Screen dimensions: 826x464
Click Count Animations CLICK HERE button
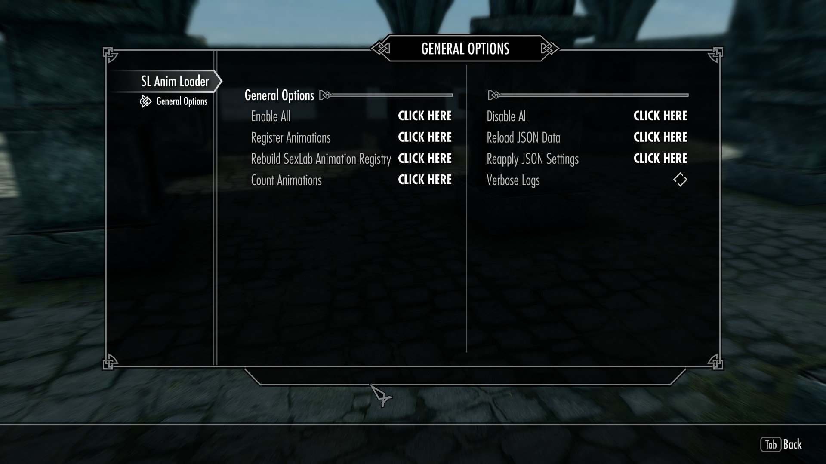pyautogui.click(x=424, y=180)
